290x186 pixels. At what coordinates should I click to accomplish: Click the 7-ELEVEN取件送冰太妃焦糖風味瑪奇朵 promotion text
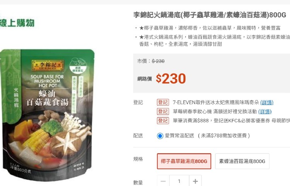(x=216, y=102)
